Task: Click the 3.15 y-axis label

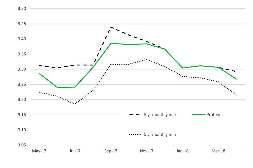Action: pos(22,115)
